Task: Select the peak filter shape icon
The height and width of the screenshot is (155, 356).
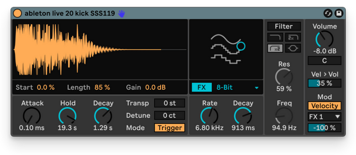Action: coord(293,48)
